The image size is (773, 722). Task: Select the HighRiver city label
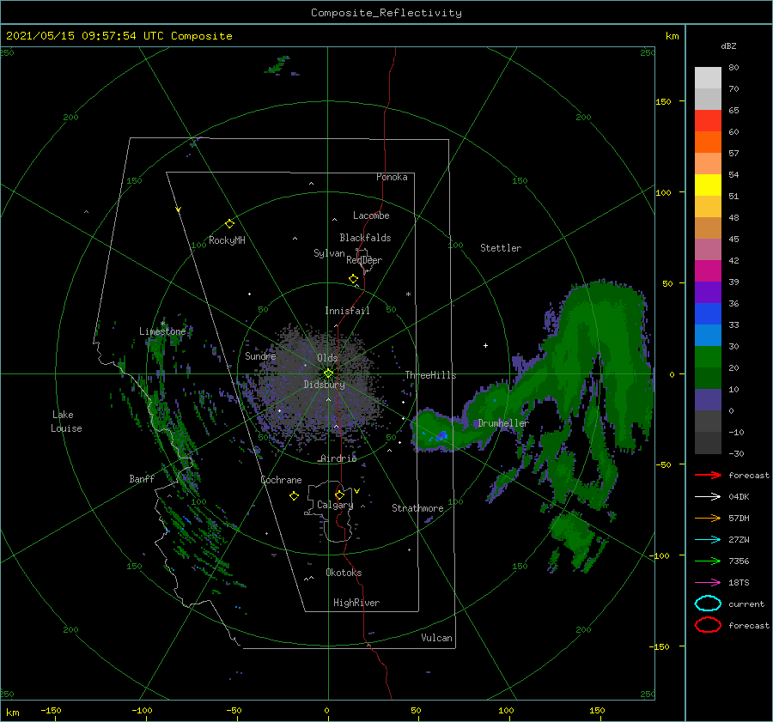click(x=356, y=603)
